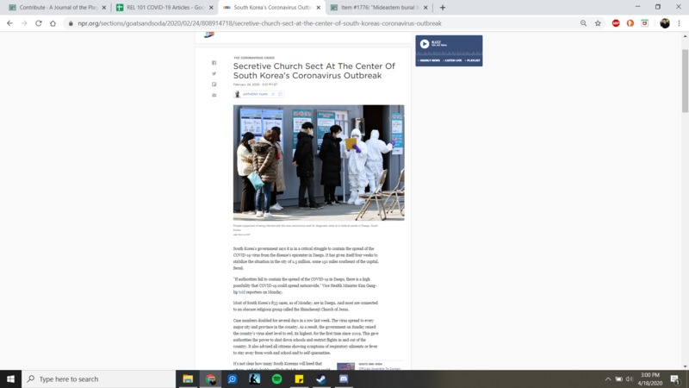This screenshot has width=689, height=388.
Task: Click the Windows taskbar search box
Action: pos(98,379)
